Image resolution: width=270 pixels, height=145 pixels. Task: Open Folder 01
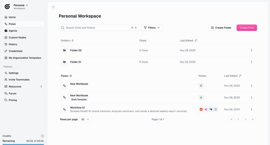[76, 62]
